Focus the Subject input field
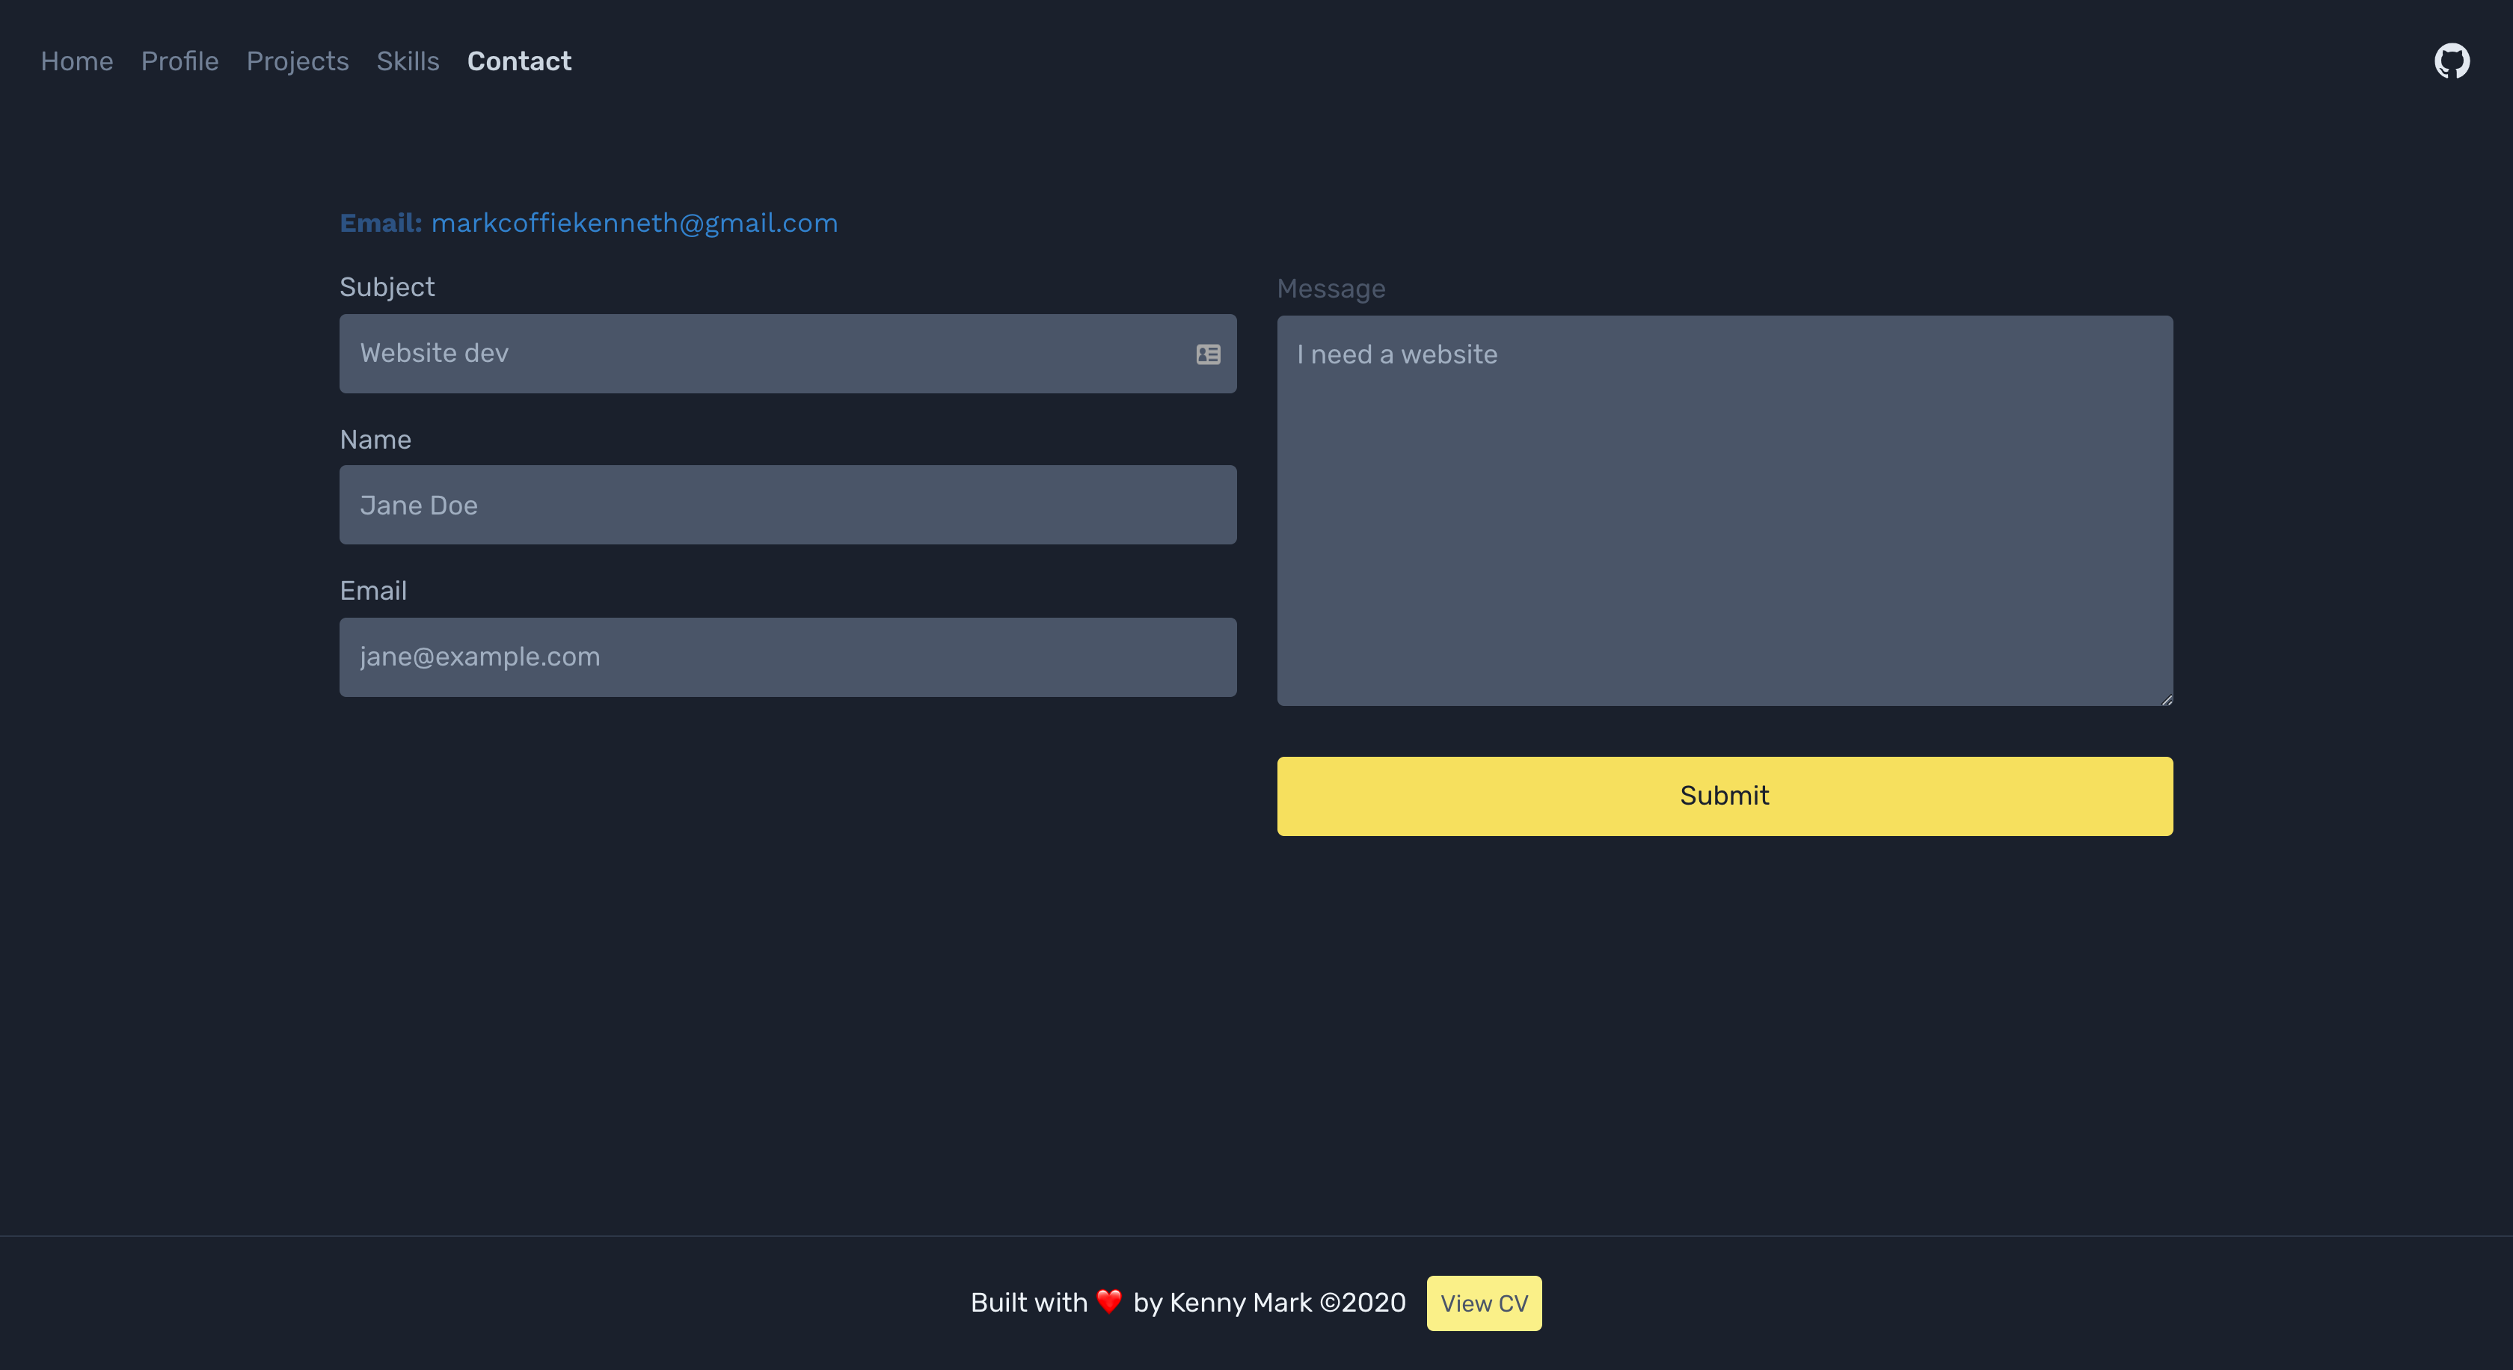Screen dimensions: 2513x1370 [761, 354]
